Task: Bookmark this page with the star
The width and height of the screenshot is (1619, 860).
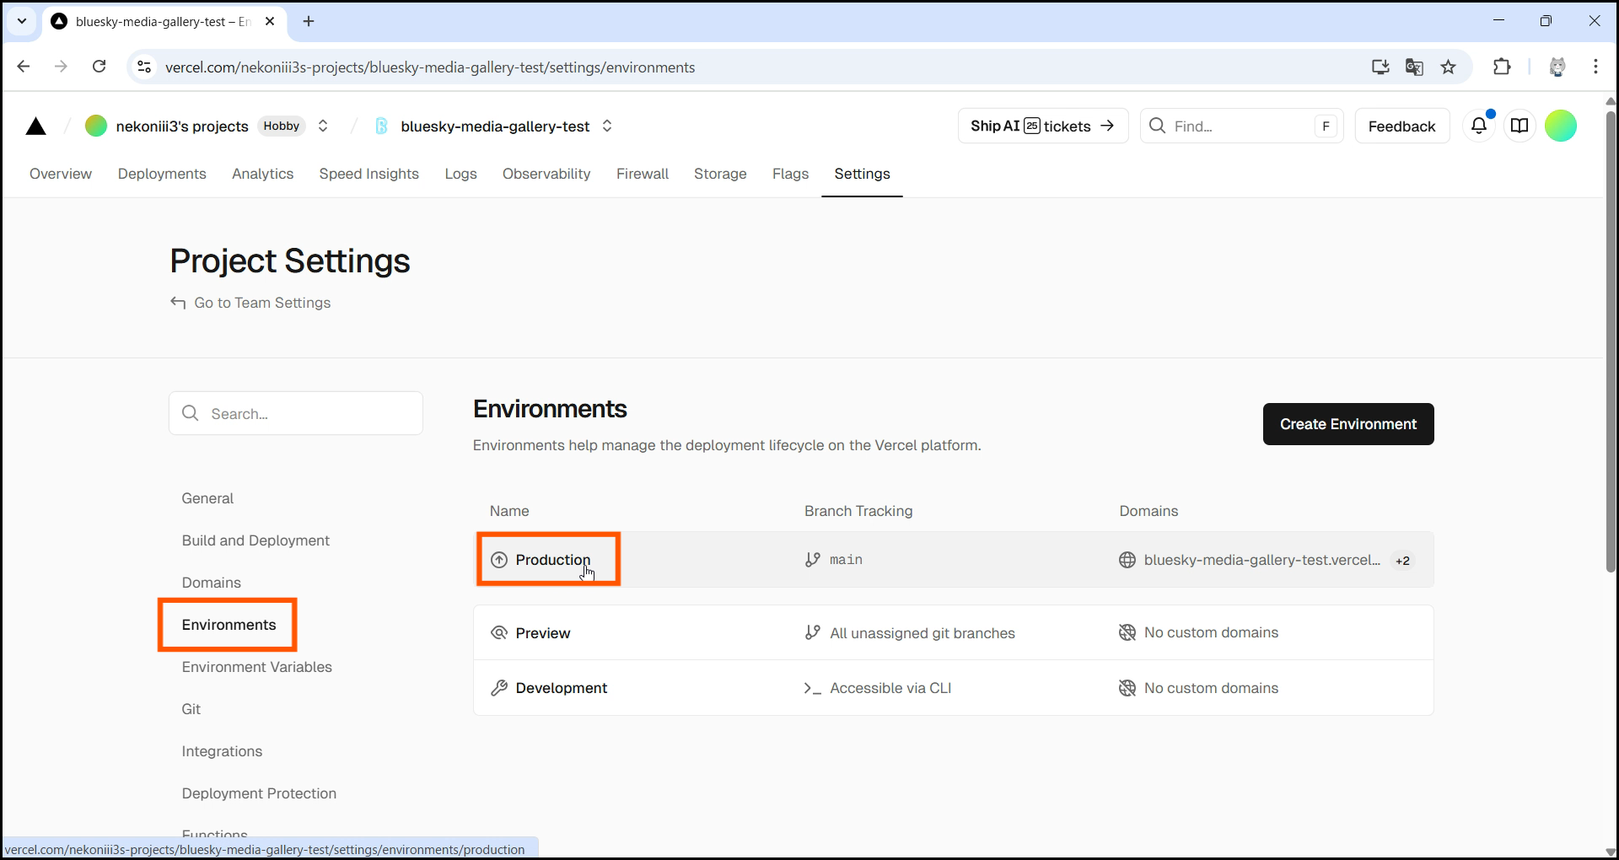Action: point(1448,67)
